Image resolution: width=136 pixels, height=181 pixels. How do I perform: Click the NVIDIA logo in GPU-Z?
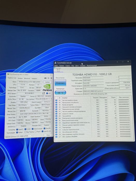(47, 88)
